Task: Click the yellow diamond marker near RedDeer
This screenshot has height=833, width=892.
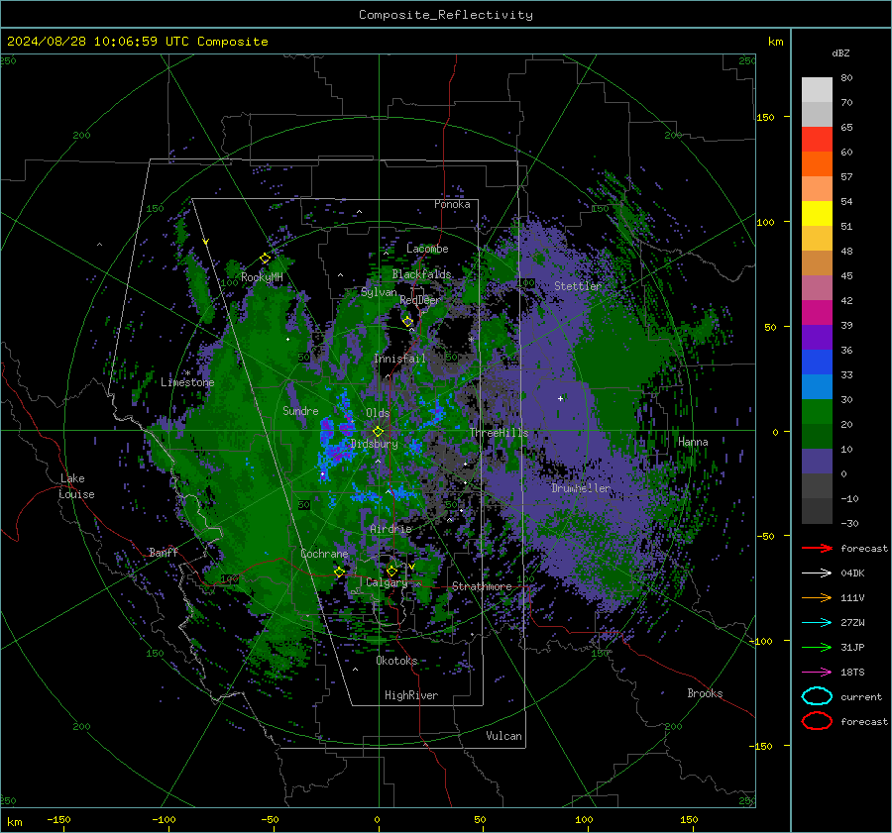Action: point(408,322)
